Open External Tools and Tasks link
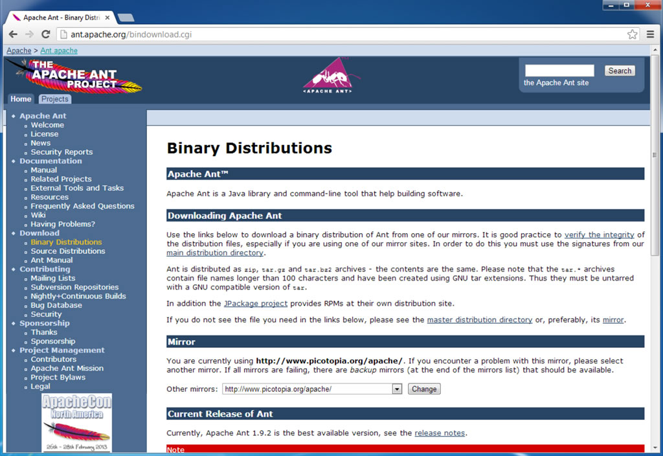The width and height of the screenshot is (663, 456). tap(77, 188)
